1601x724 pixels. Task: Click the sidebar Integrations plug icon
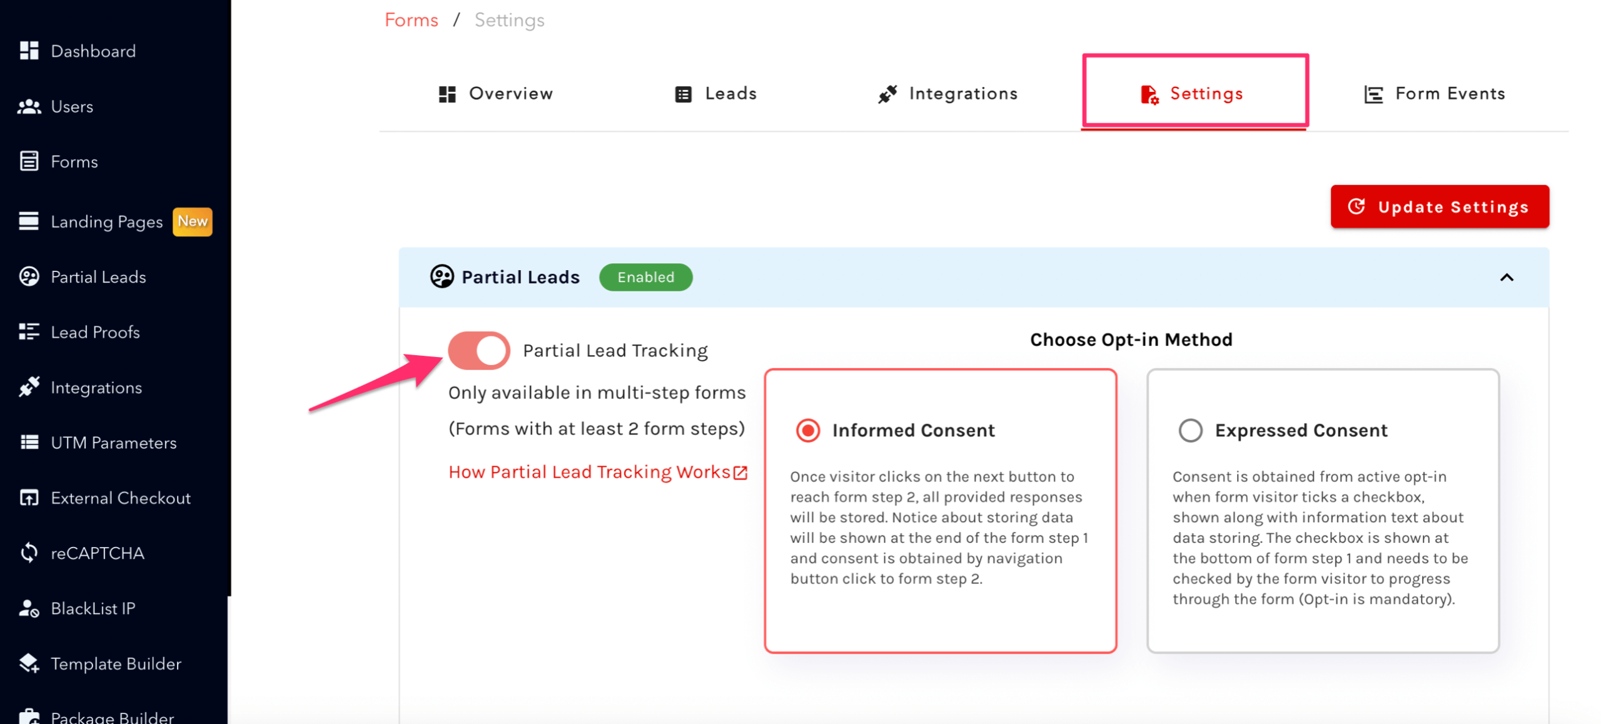[x=29, y=387]
